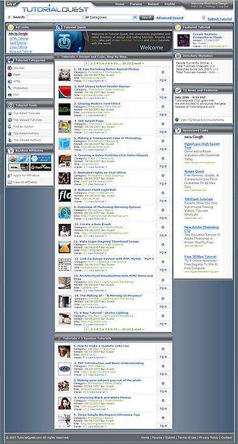Open How to make a realistic coke can
This screenshot has width=238, height=444.
tap(101, 346)
